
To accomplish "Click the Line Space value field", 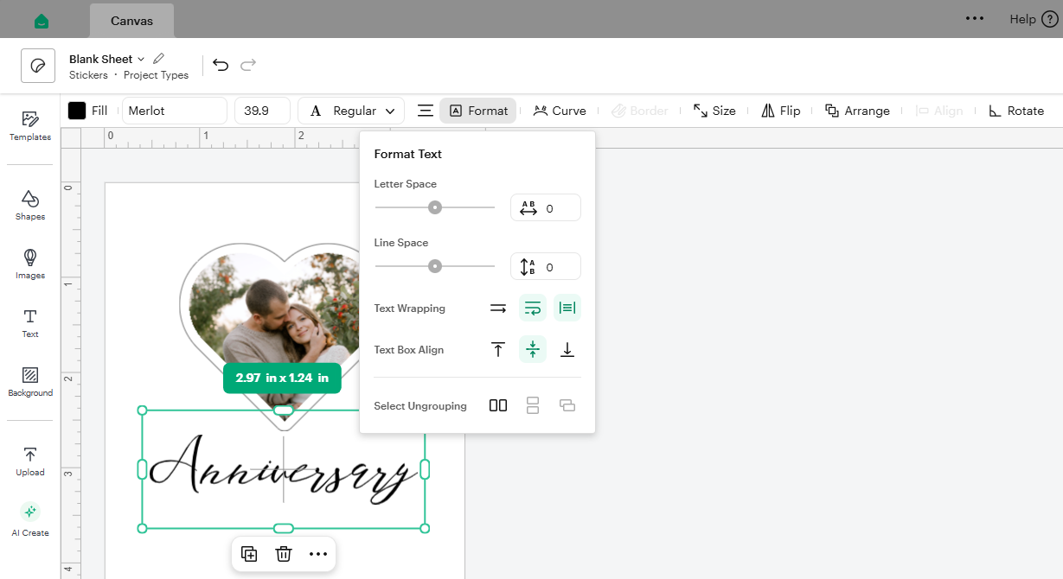I will [x=546, y=266].
